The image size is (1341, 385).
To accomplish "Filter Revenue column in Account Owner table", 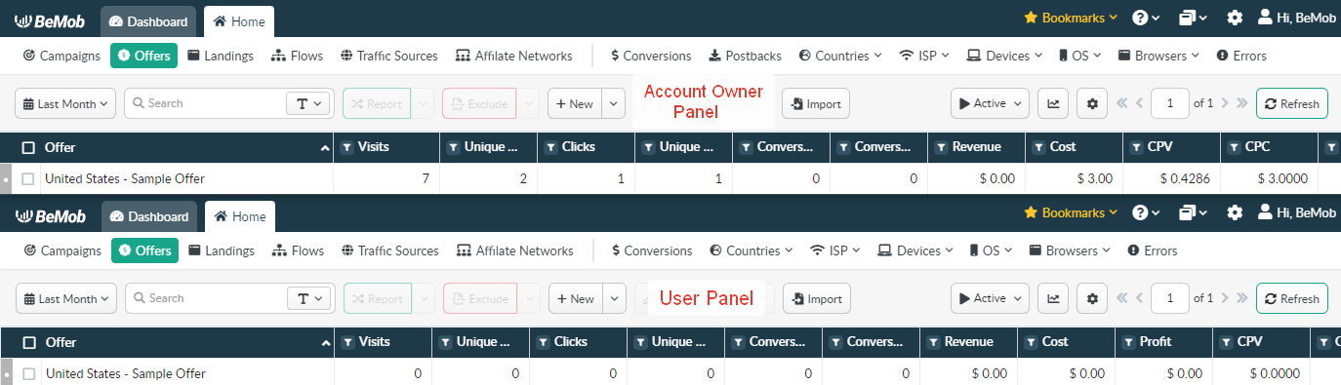I will tap(941, 147).
